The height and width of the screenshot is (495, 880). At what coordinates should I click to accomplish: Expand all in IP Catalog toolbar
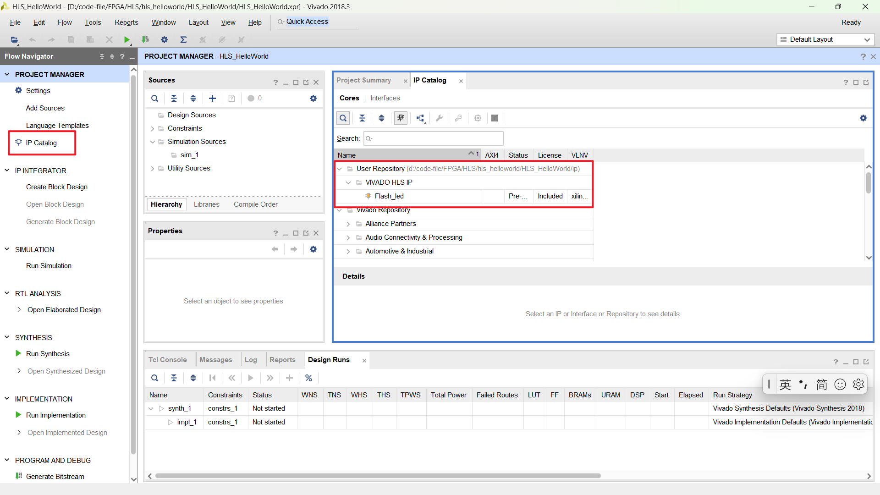[381, 118]
